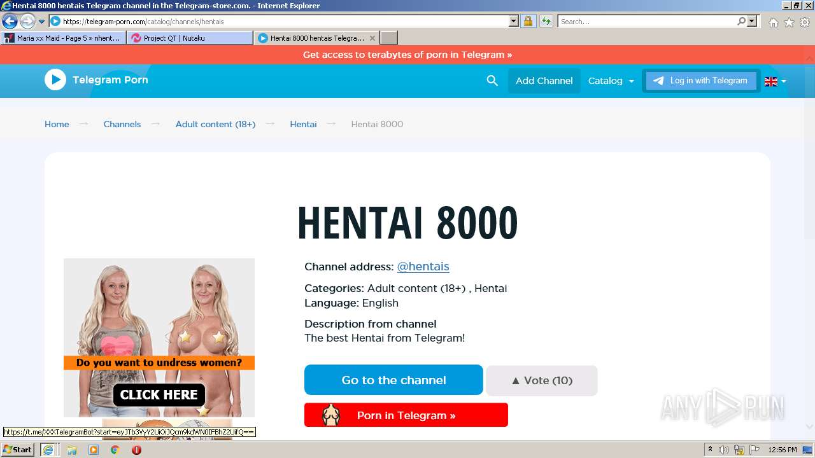Screen dimensions: 815x458
Task: Click the Add Channel button
Action: click(x=544, y=81)
